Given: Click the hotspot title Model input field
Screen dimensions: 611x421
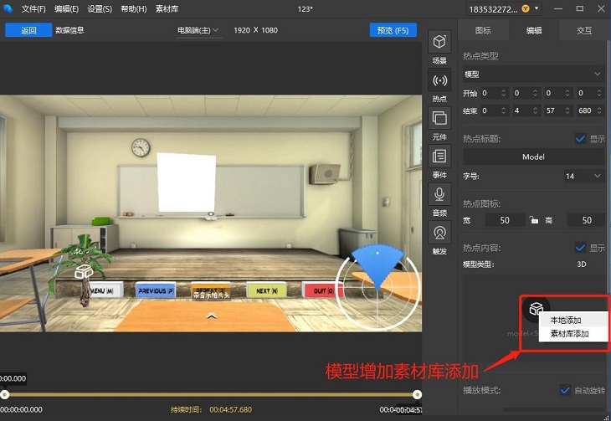Looking at the screenshot, I should click(533, 157).
